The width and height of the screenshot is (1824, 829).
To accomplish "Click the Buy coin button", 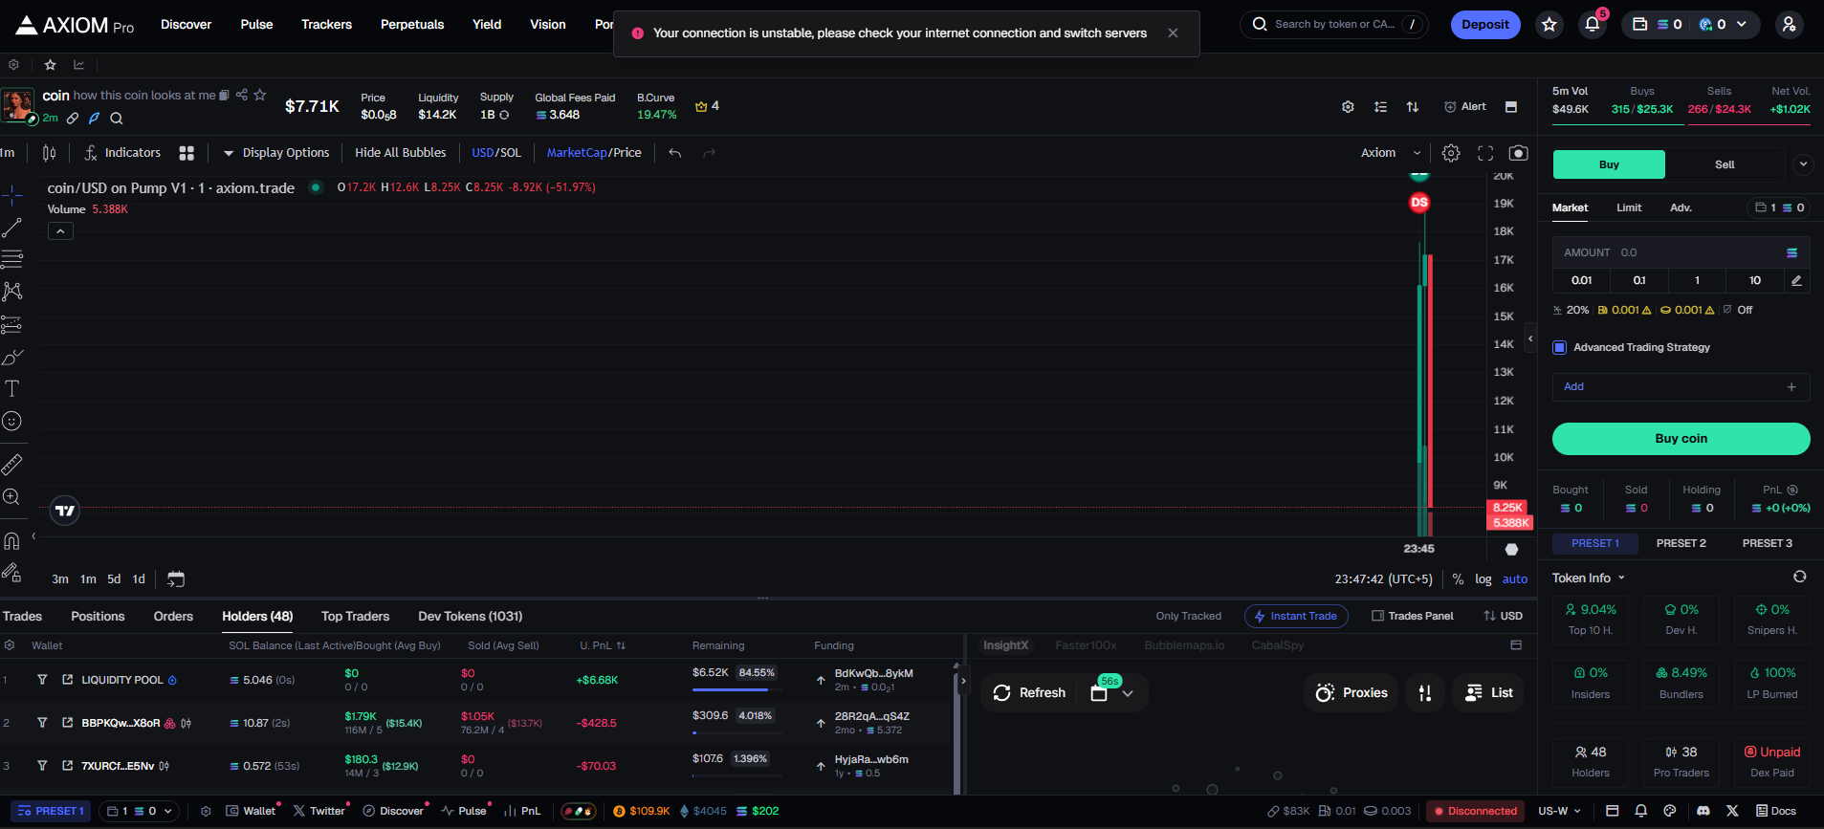I will pos(1681,439).
